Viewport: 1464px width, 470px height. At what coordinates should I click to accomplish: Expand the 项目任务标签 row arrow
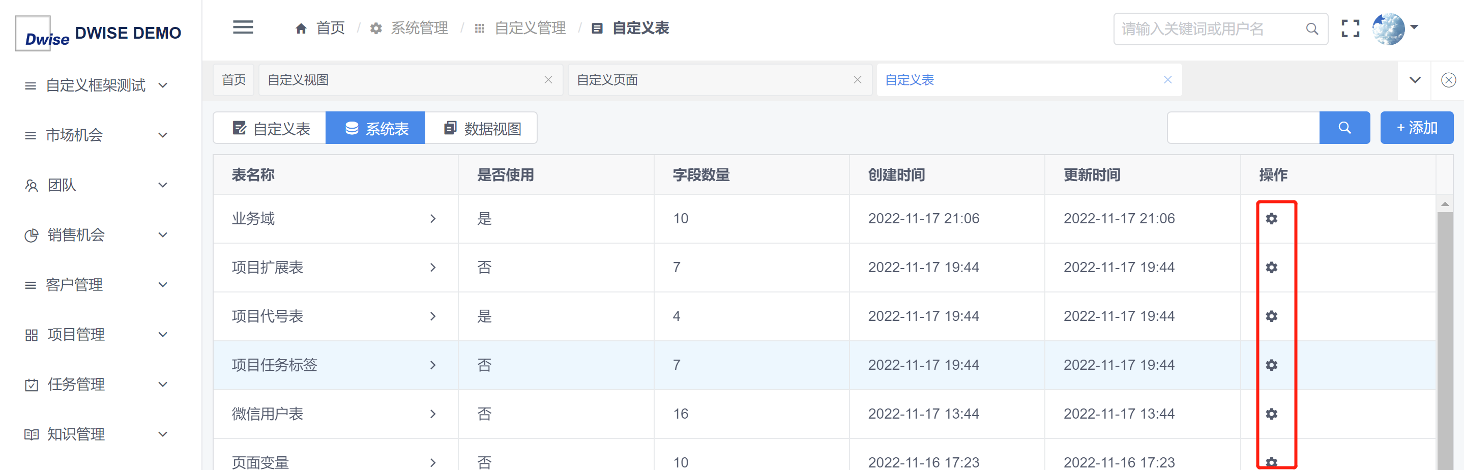(x=432, y=365)
